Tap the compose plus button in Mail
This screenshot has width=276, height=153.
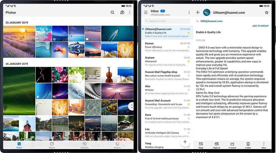click(x=185, y=142)
